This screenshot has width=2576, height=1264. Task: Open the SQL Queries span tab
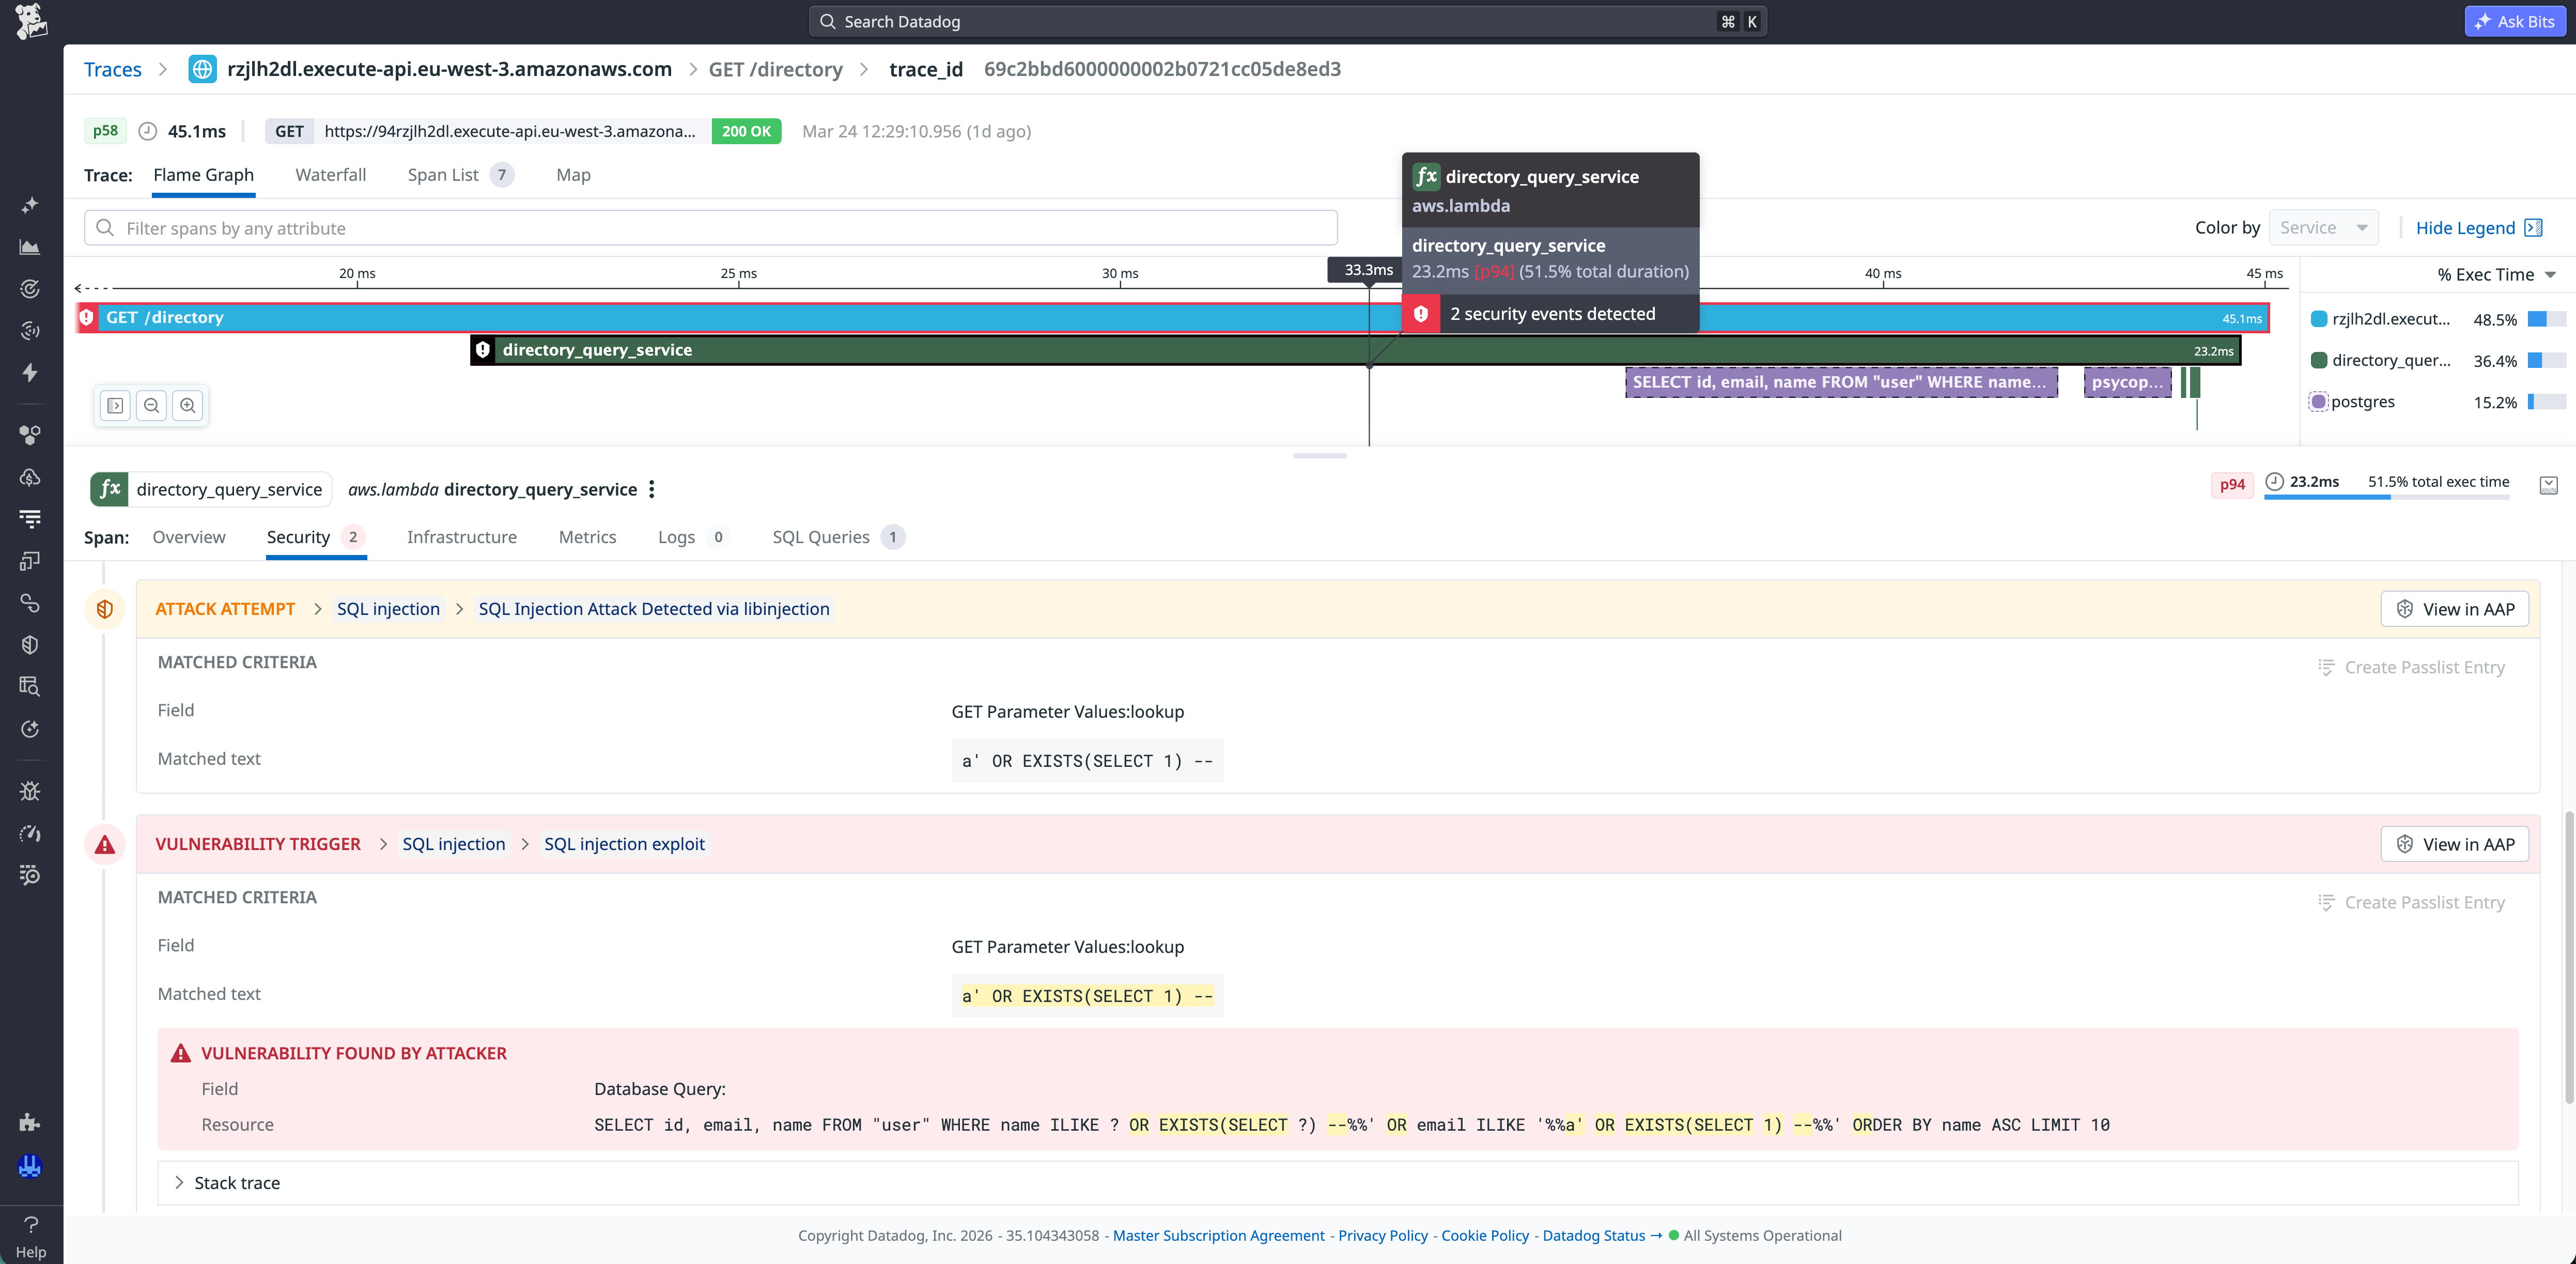(822, 537)
